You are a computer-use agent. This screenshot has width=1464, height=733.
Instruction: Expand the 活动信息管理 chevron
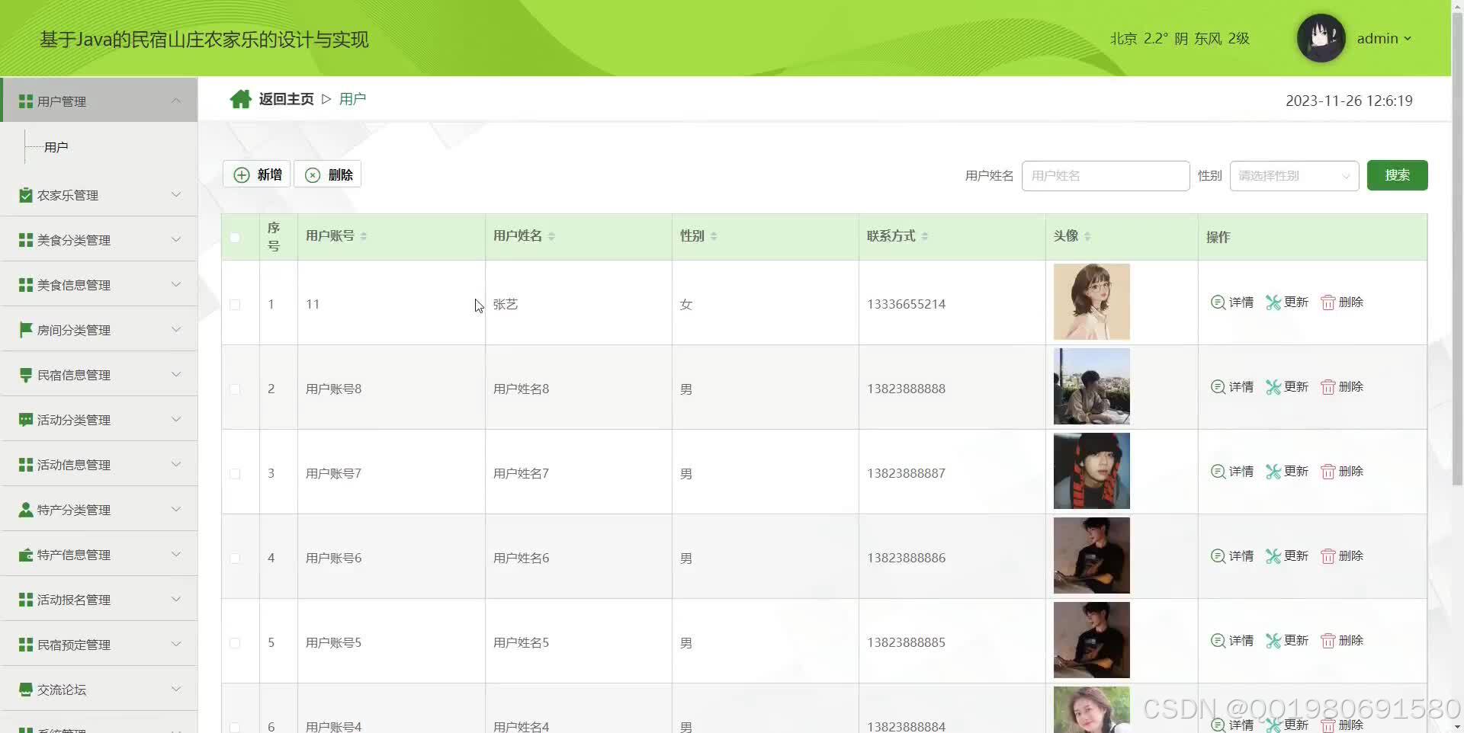point(176,464)
